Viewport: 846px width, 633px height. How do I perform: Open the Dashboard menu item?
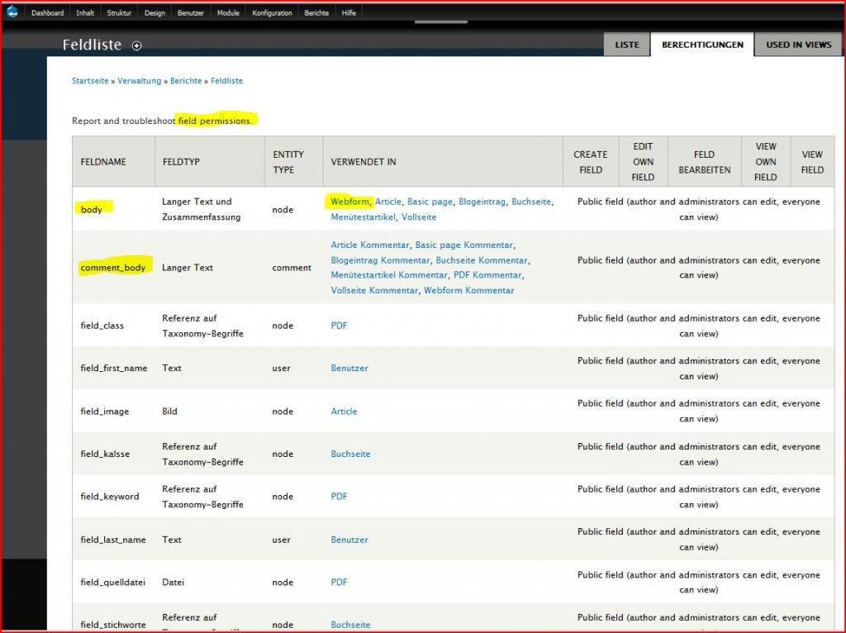point(47,13)
